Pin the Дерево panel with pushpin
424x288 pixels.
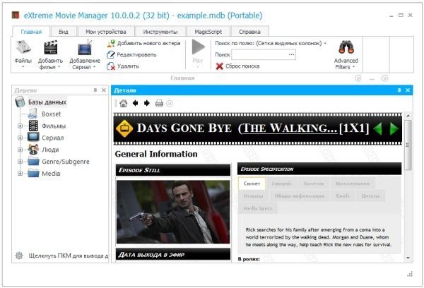pyautogui.click(x=95, y=90)
